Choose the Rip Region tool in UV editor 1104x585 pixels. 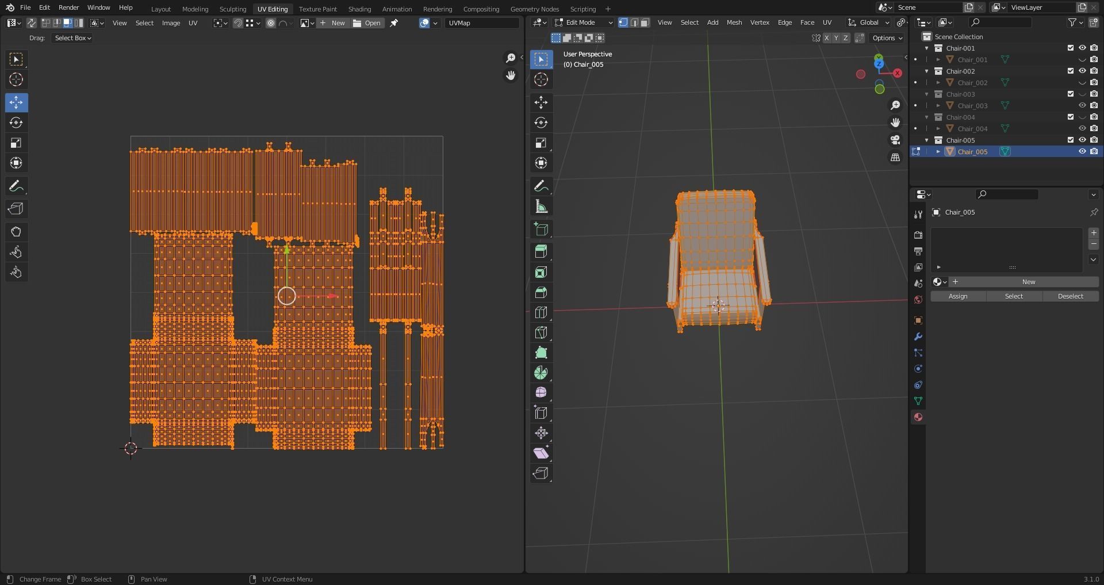point(16,209)
